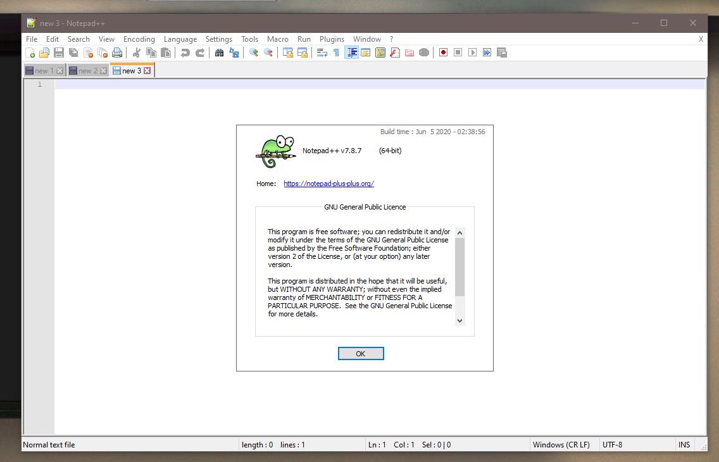Click the Save All toolbar icon
719x462 pixels.
click(x=73, y=53)
